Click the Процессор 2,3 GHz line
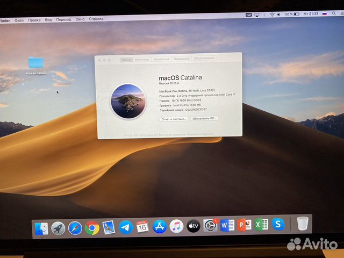Screen dimensions: 344x258 pyautogui.click(x=197, y=95)
